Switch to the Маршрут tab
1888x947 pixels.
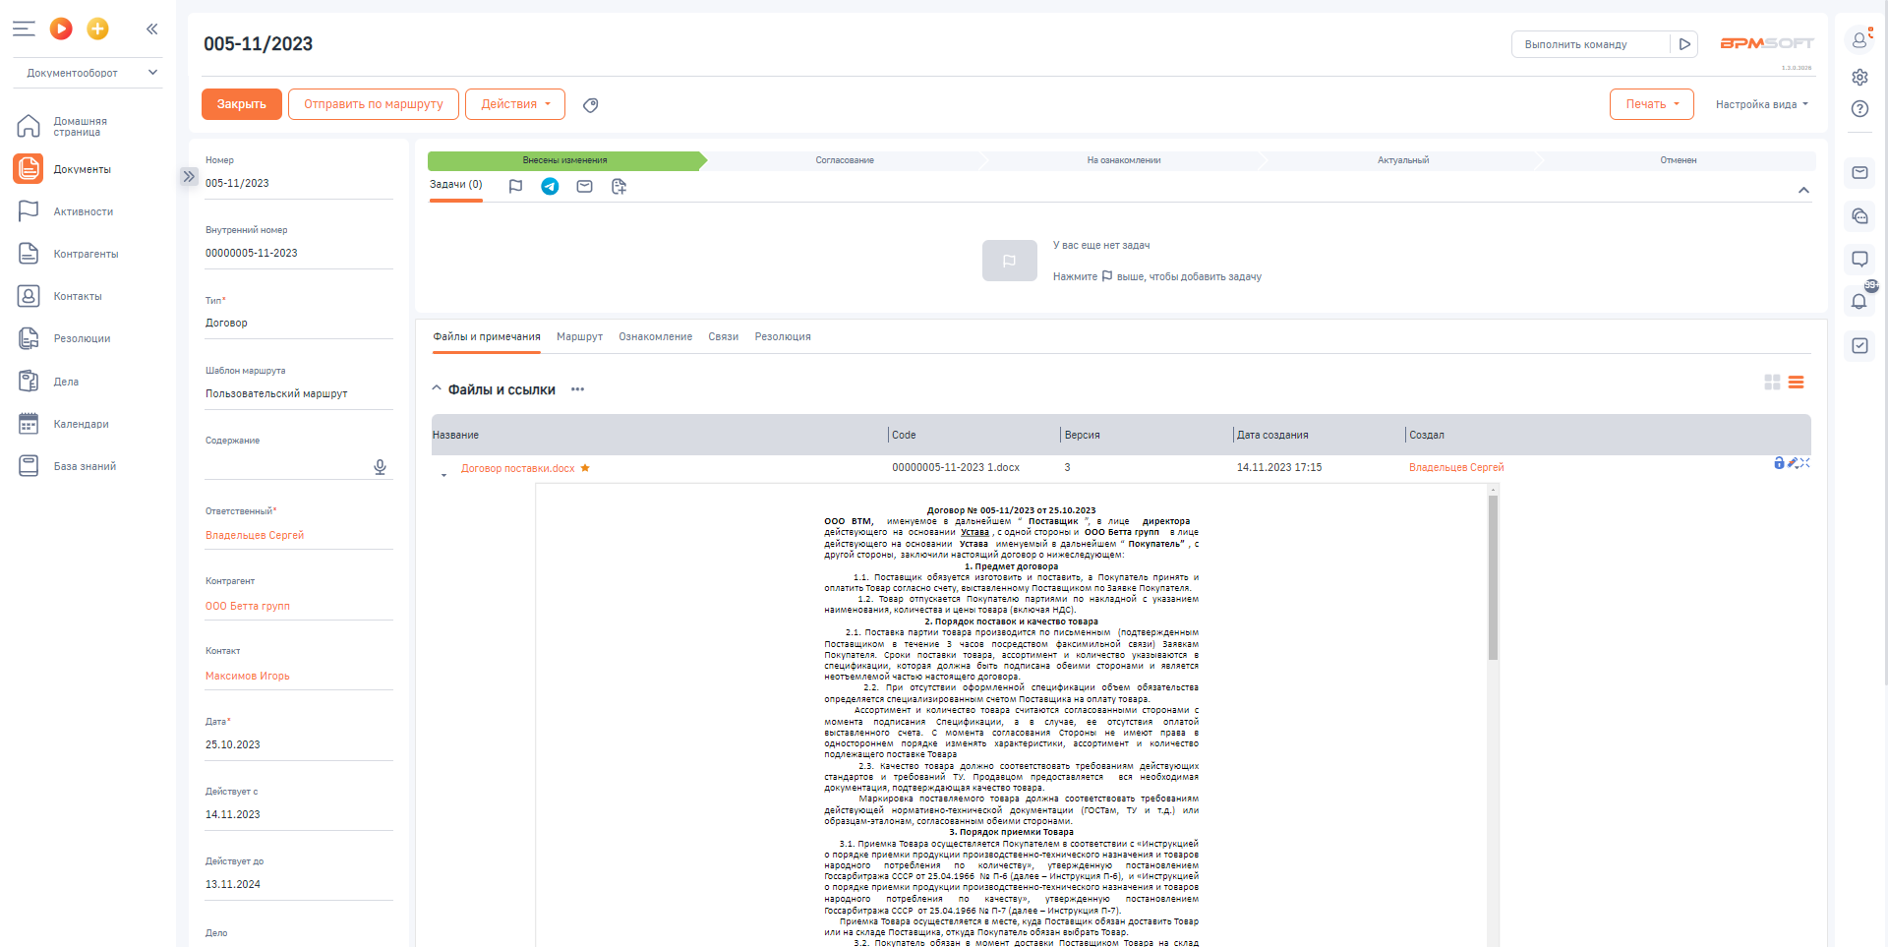click(x=579, y=336)
